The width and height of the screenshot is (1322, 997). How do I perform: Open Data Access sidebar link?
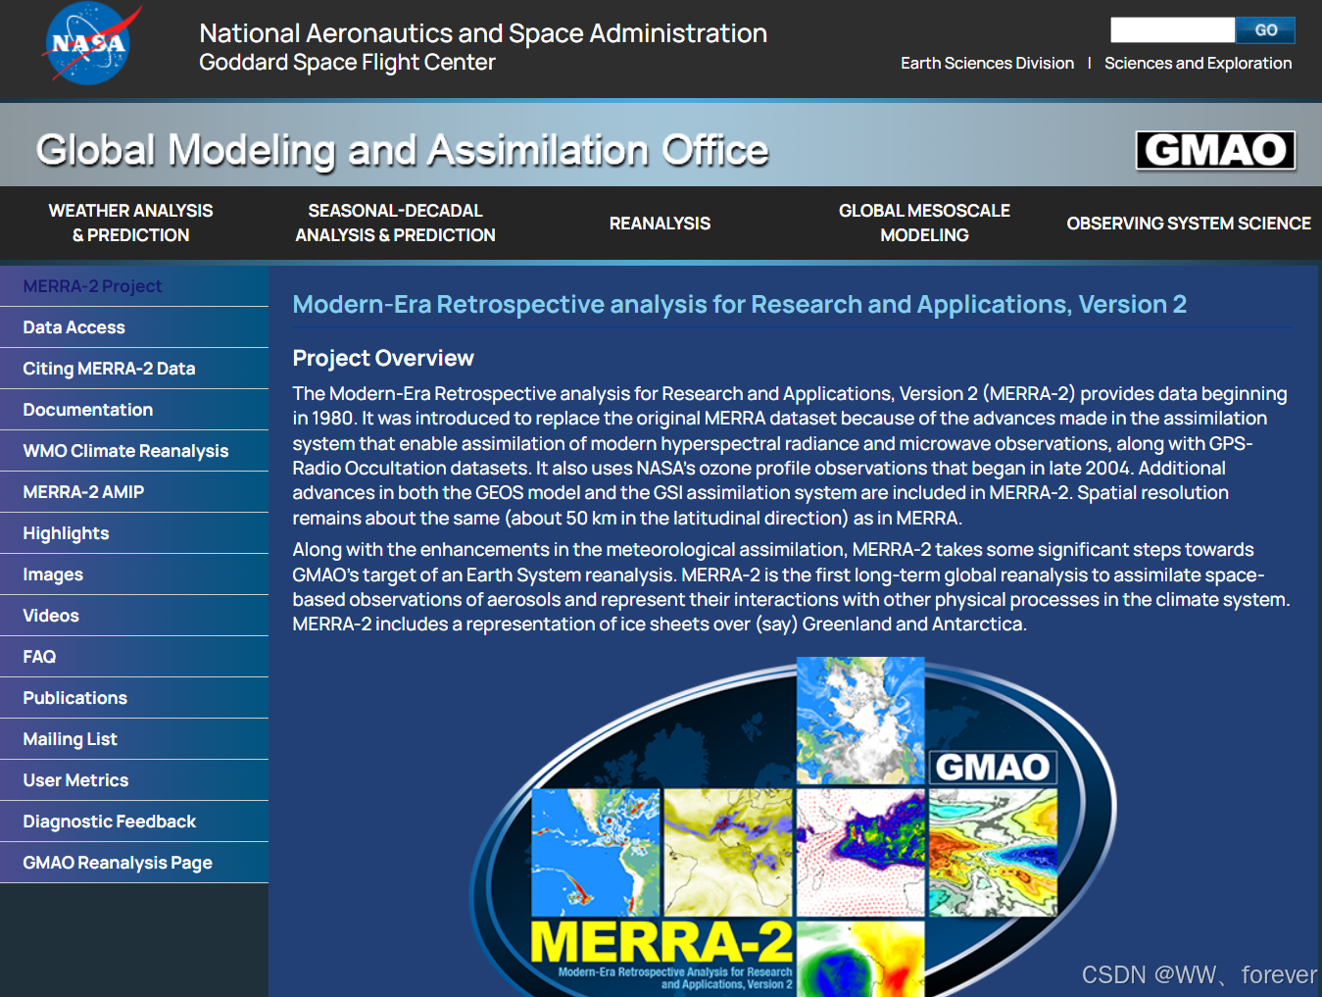tap(134, 327)
